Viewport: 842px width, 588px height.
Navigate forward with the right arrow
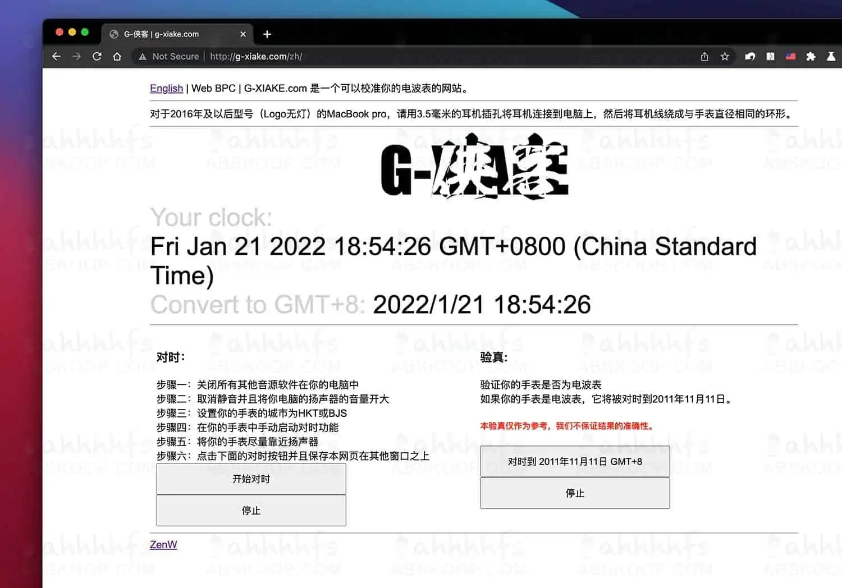coord(76,56)
